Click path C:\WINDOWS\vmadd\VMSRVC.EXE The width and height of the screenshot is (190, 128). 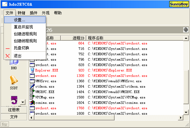coord(114,92)
